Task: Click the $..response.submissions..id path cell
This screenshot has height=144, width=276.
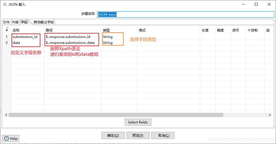Action: (x=73, y=37)
